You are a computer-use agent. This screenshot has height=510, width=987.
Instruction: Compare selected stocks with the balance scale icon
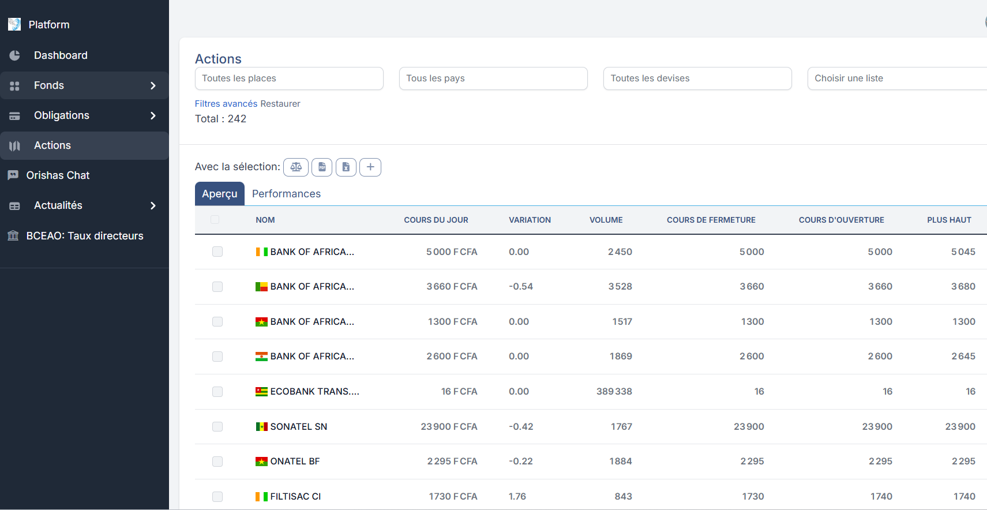click(x=296, y=167)
